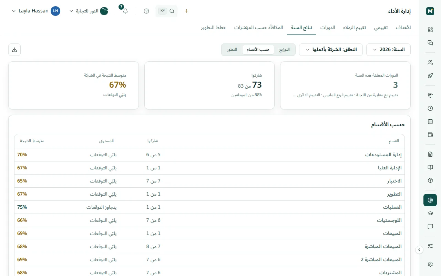Go to the الأهداف tab

click(x=403, y=28)
